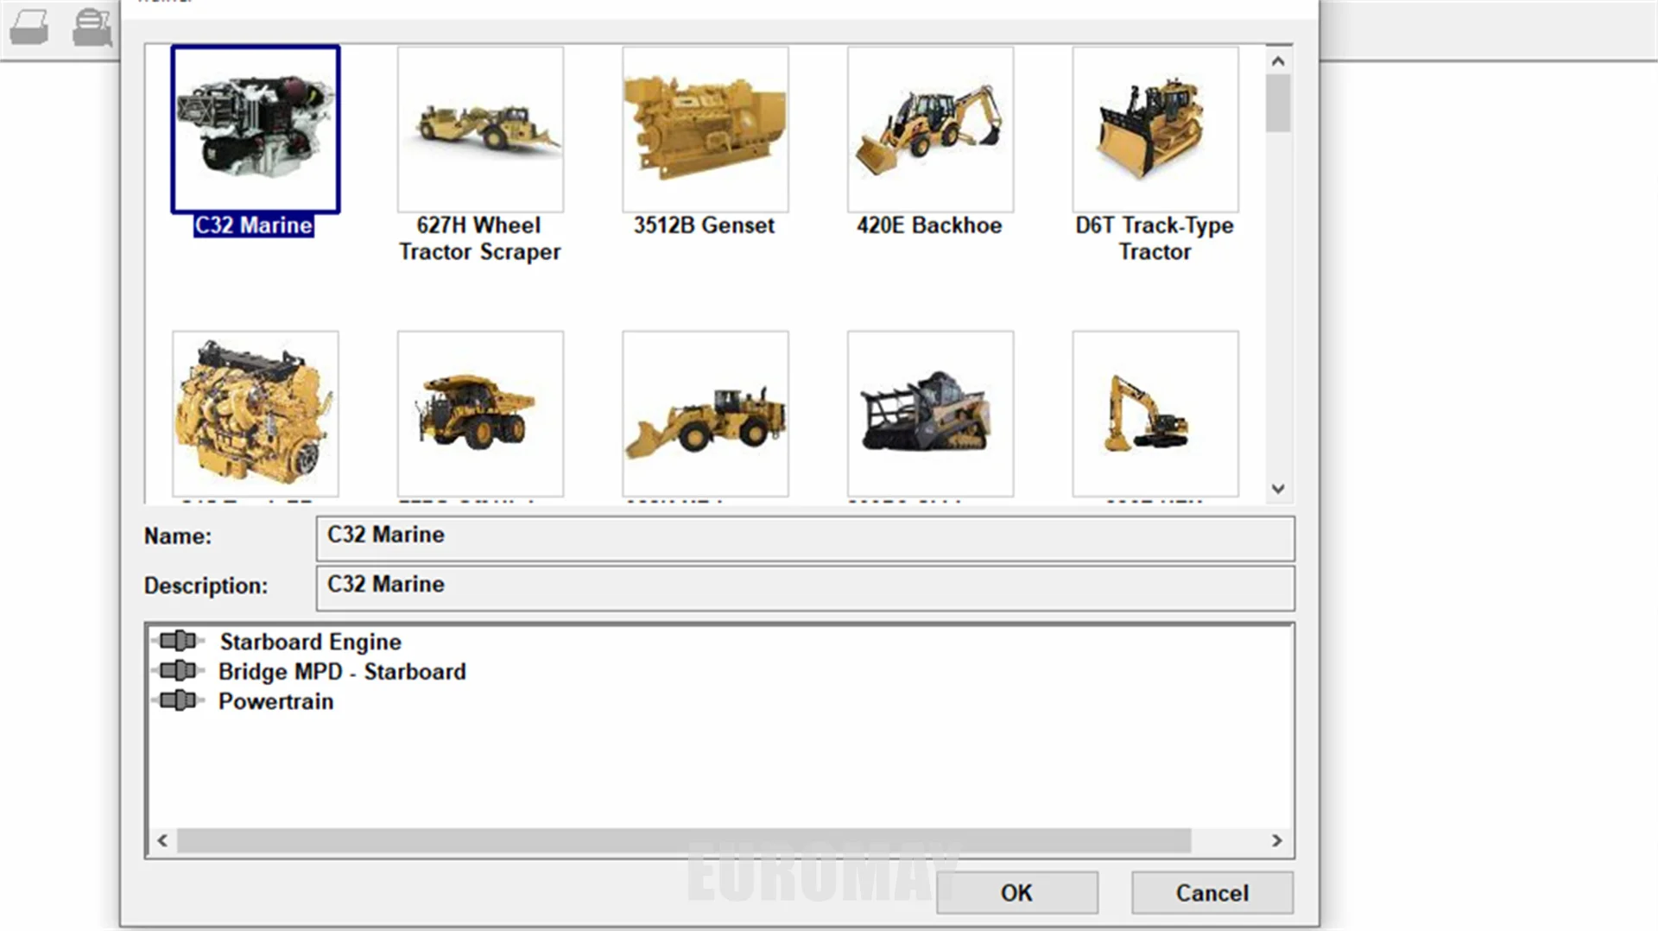Select the yellow truck engine thumbnail

256,414
